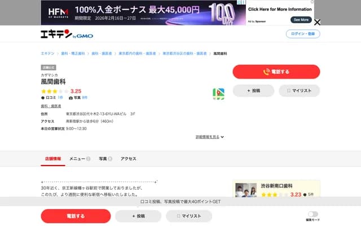Open the 写真 tab

(105, 159)
